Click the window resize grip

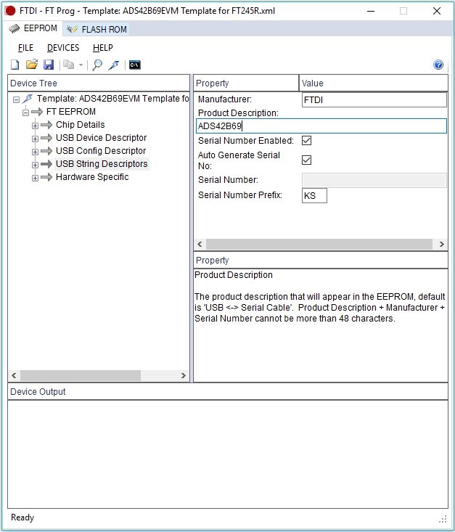tap(443, 519)
